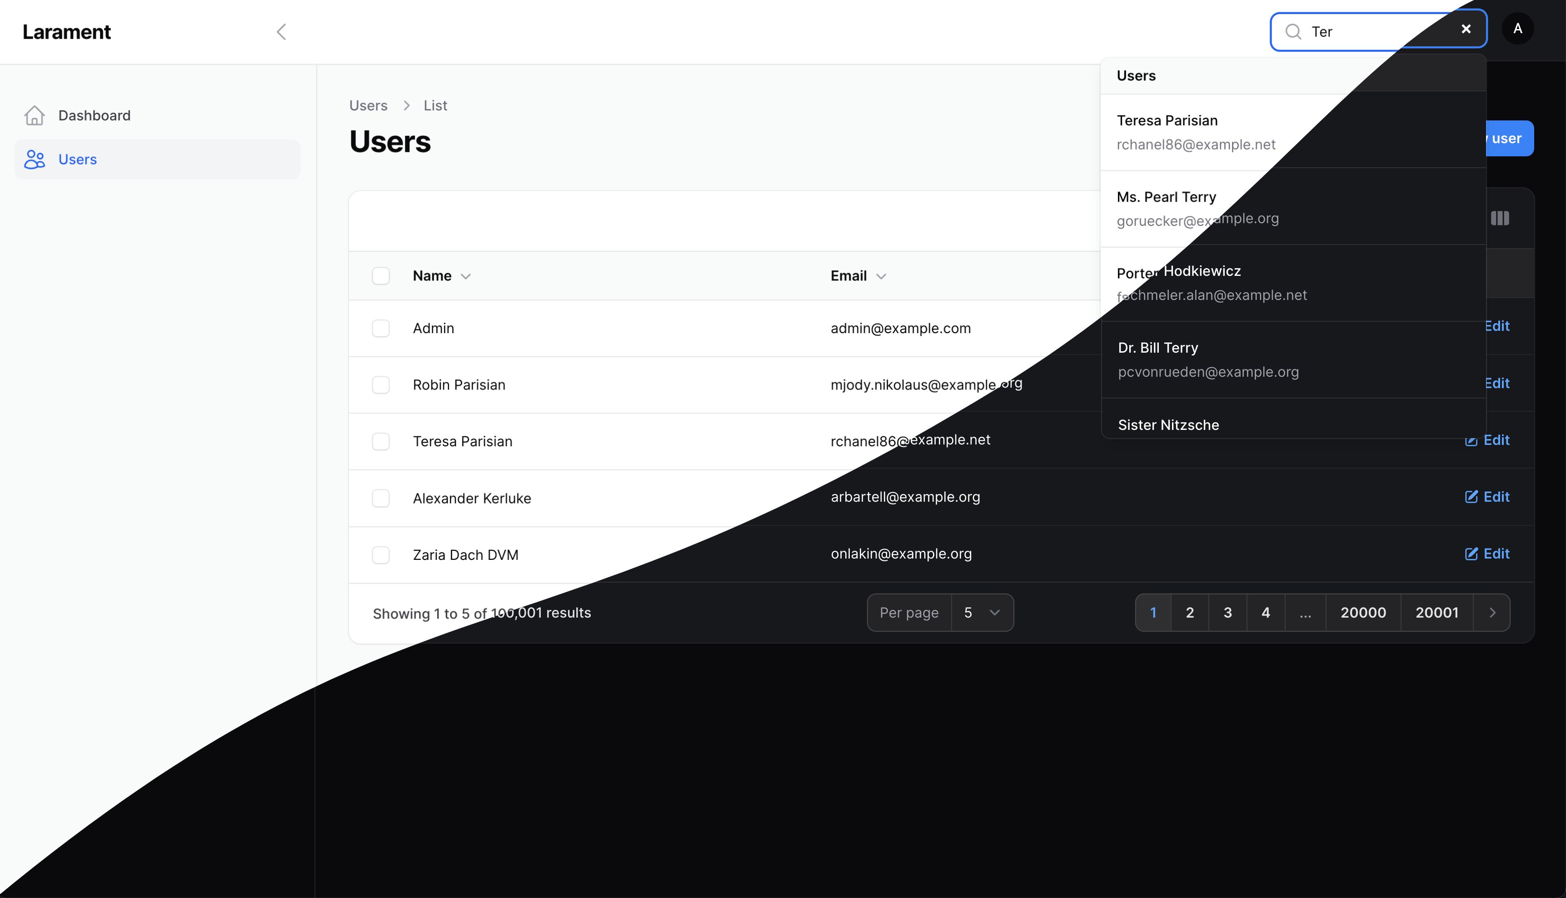The image size is (1566, 898).
Task: Tick the checkbox for Robin Parisian
Action: 380,385
